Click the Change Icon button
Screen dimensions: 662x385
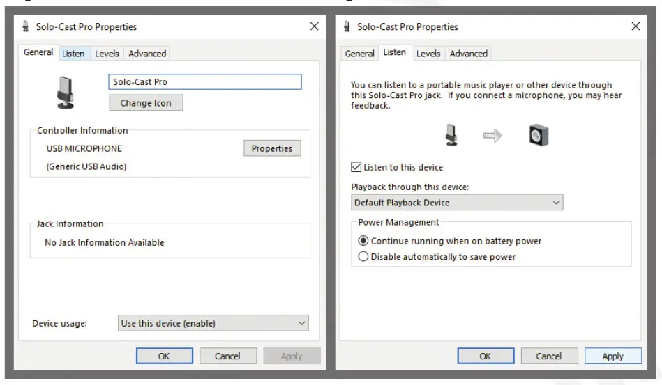[x=145, y=103]
